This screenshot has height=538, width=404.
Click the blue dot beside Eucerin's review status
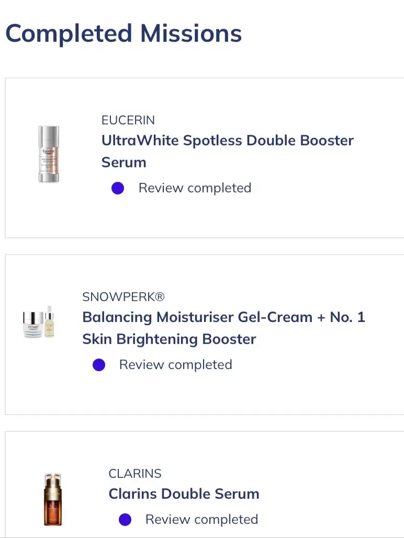[118, 188]
